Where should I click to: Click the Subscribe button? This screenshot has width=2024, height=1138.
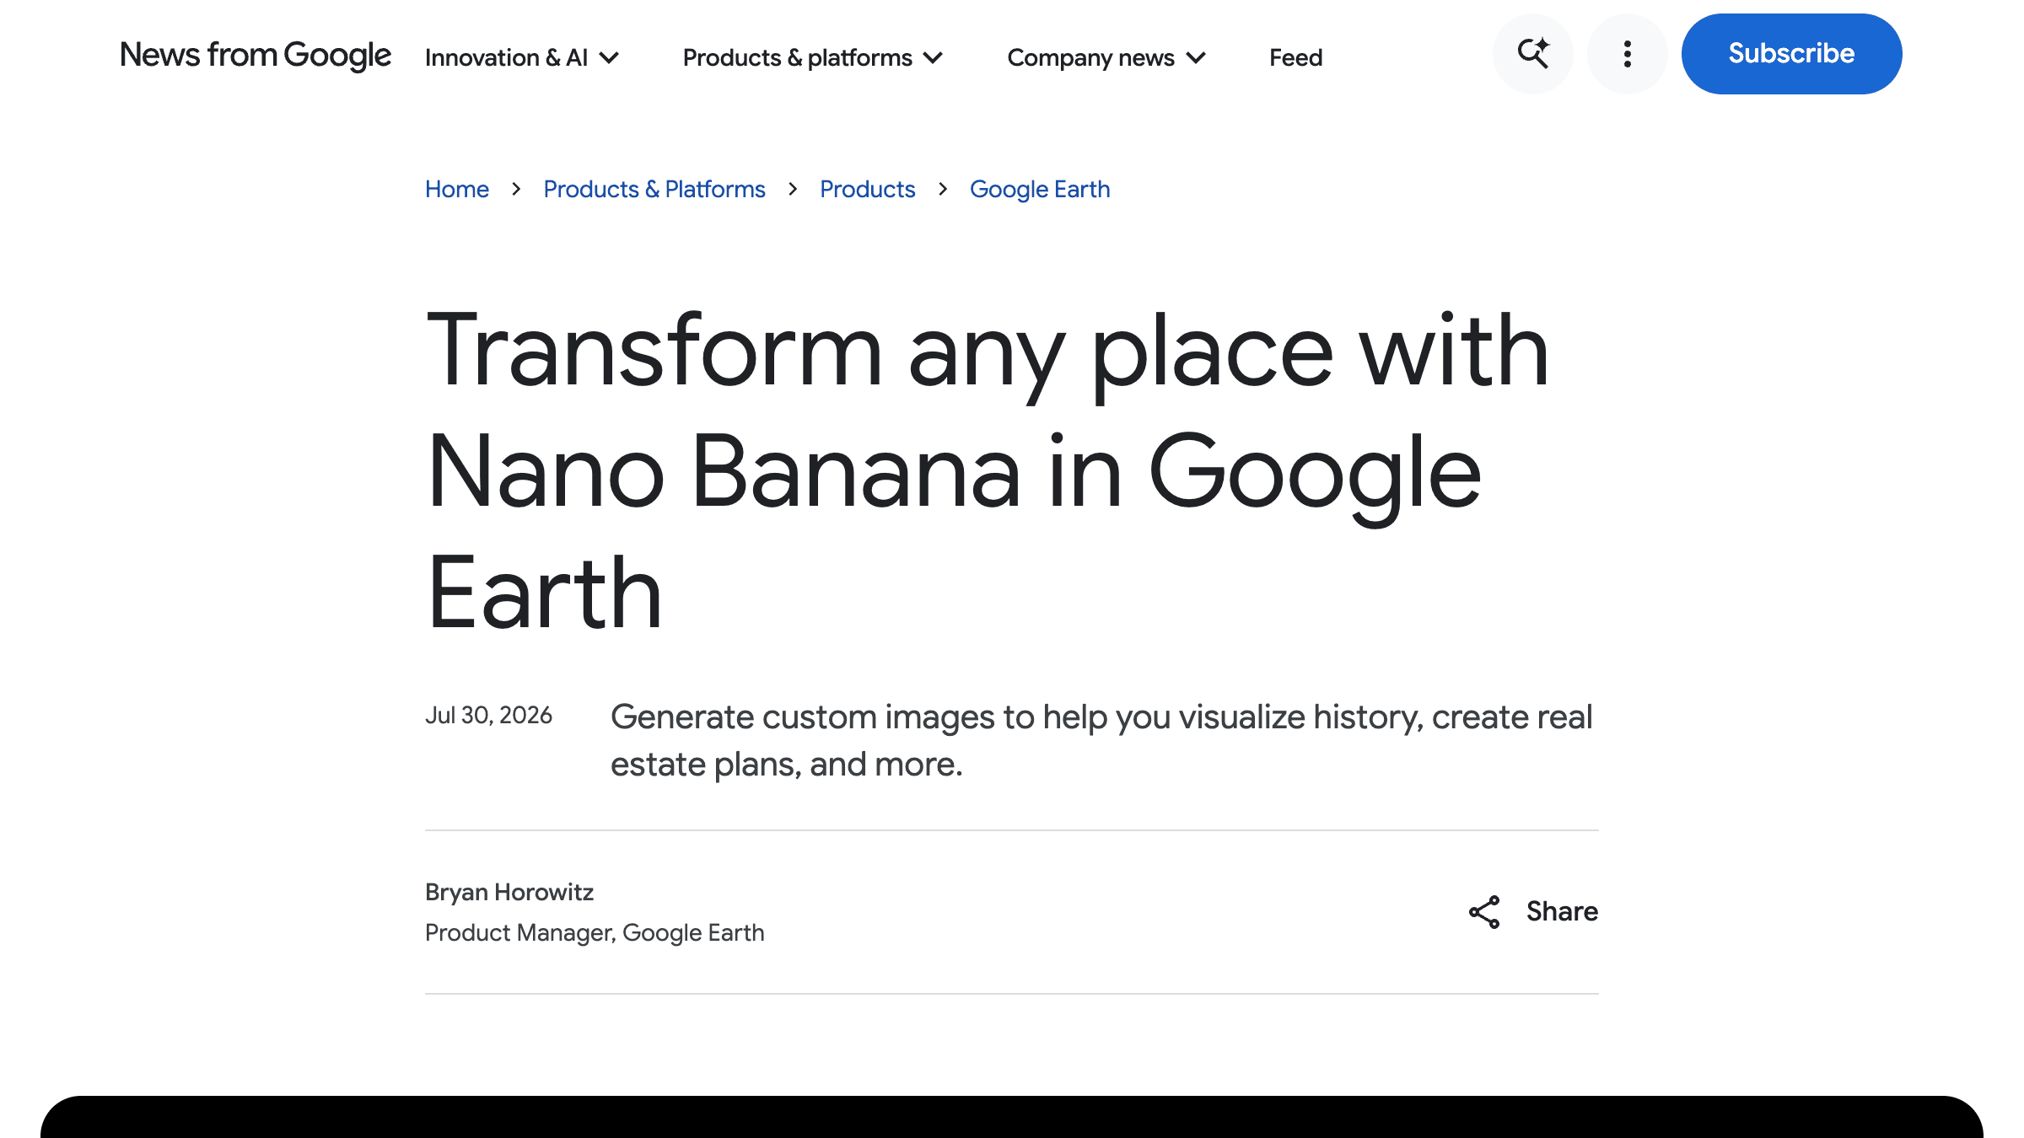tap(1791, 54)
